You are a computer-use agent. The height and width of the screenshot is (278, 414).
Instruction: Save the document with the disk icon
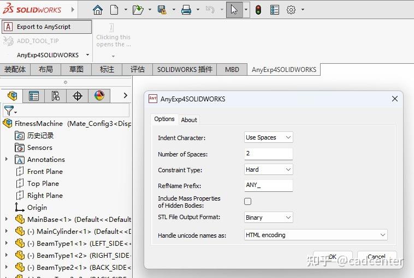click(162, 10)
